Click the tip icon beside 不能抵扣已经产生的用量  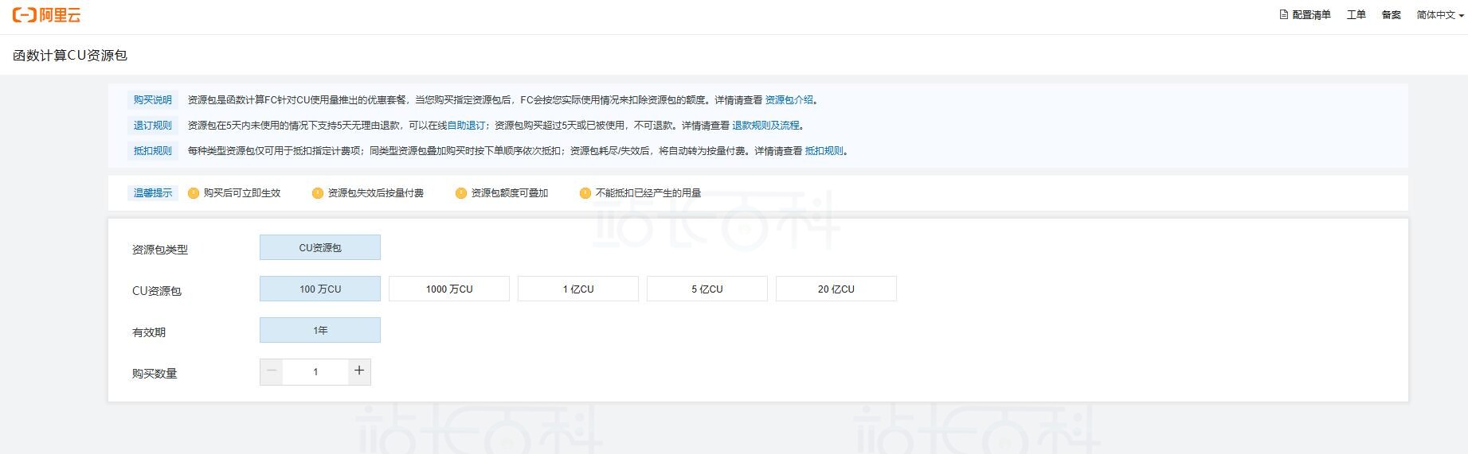coord(585,193)
